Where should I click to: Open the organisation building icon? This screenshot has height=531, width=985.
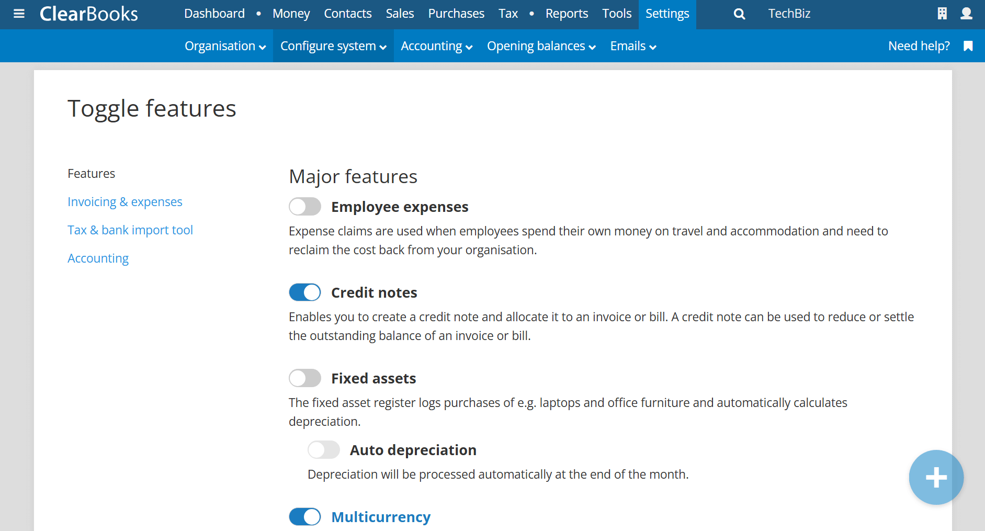pos(942,14)
